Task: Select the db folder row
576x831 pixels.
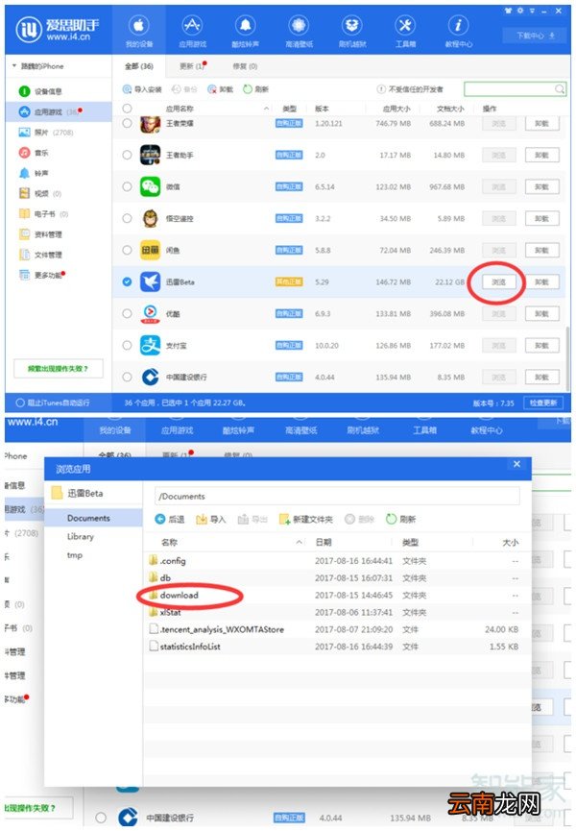Action: (336, 577)
